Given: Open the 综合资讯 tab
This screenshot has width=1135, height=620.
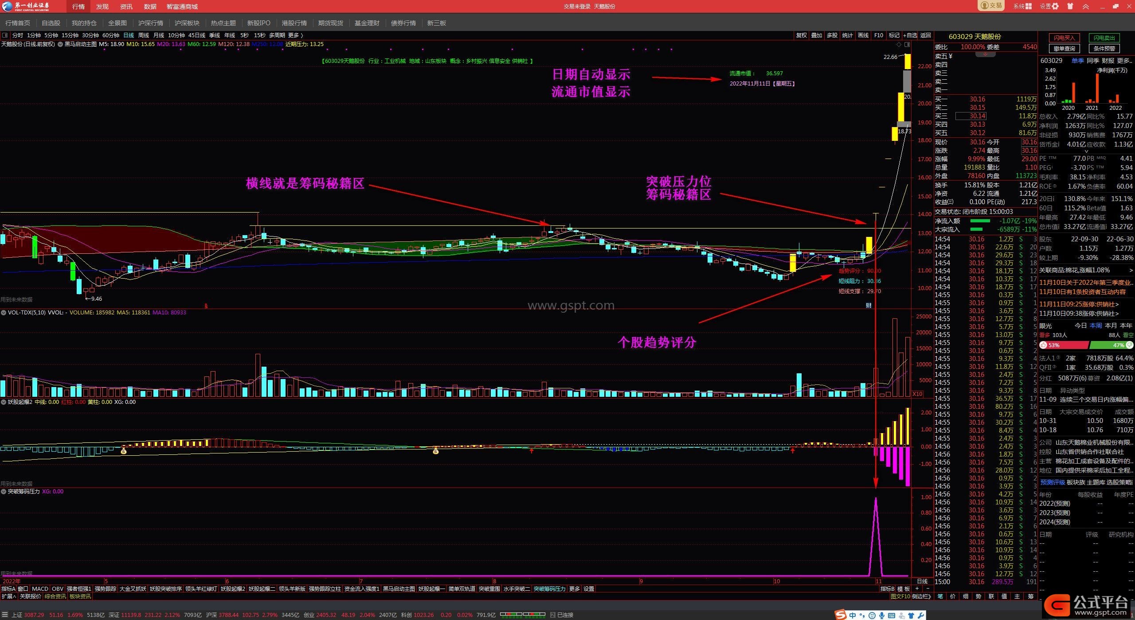Looking at the screenshot, I should click(55, 597).
